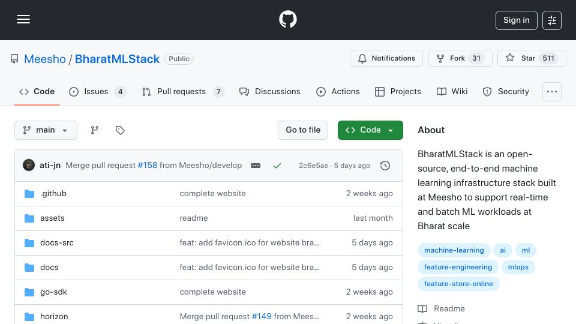Click 'last month' in assets row
The width and height of the screenshot is (576, 324).
373,218
